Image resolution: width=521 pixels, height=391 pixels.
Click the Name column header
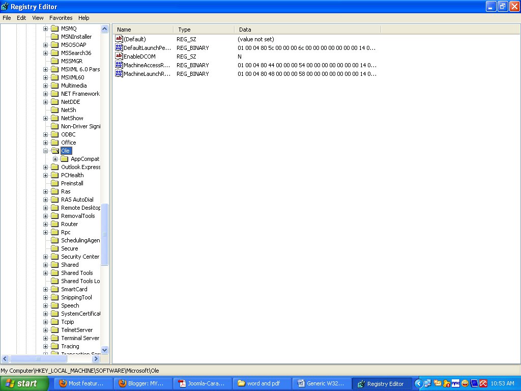143,30
